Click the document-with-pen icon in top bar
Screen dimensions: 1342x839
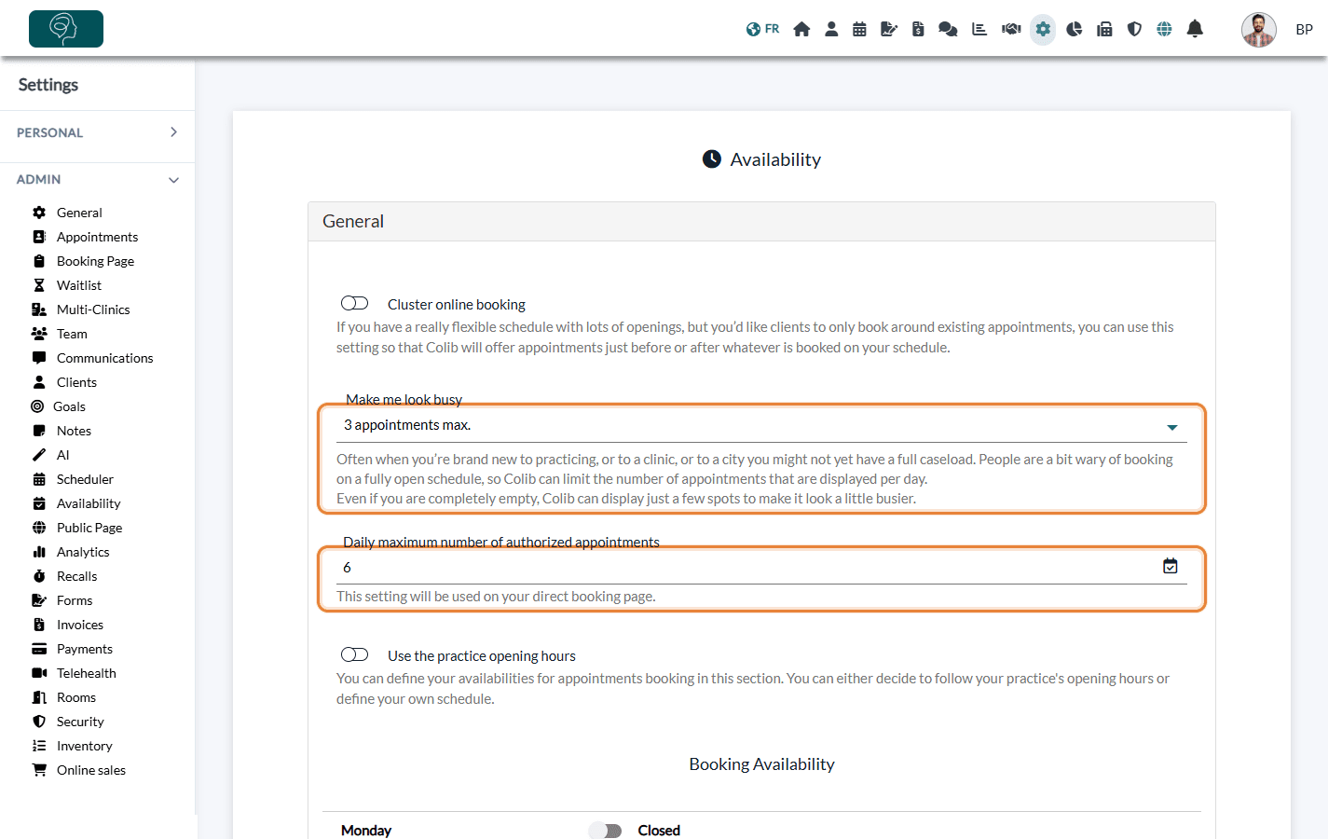click(889, 29)
